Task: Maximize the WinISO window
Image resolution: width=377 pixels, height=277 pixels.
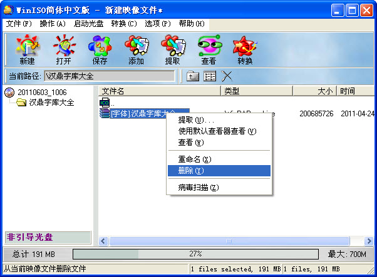Action: pos(352,11)
